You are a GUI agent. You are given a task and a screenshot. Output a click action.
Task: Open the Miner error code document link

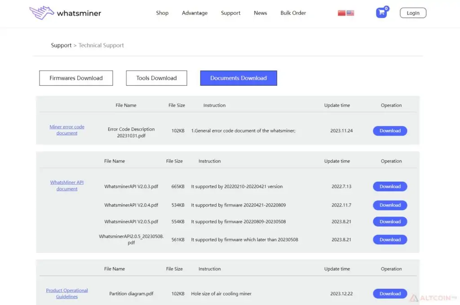tap(67, 130)
